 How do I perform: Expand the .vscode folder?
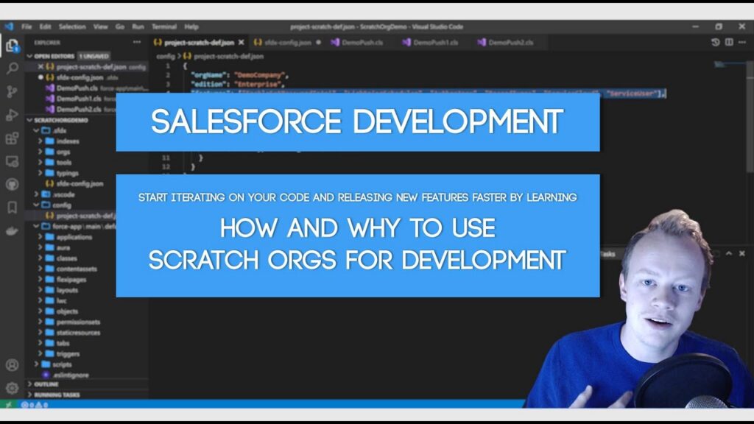click(x=36, y=194)
